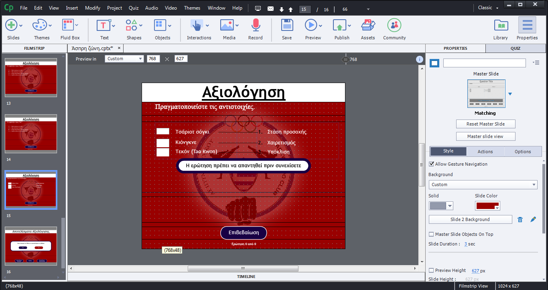The height and width of the screenshot is (290, 548).
Task: Save the project with the floppy icon
Action: 287,29
